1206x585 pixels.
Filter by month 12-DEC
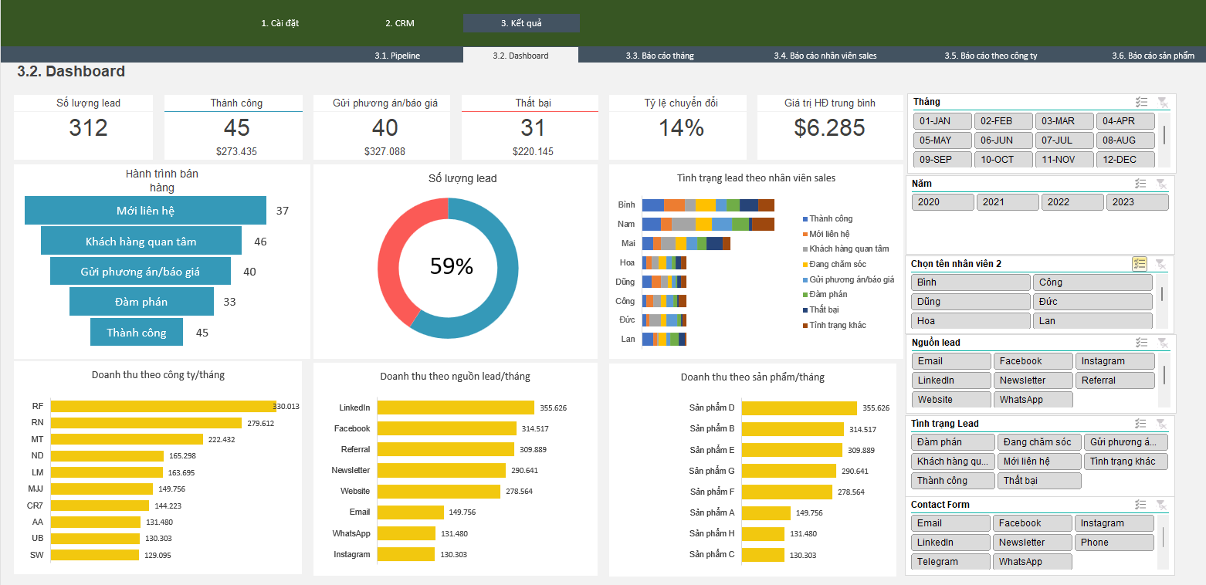(1126, 160)
